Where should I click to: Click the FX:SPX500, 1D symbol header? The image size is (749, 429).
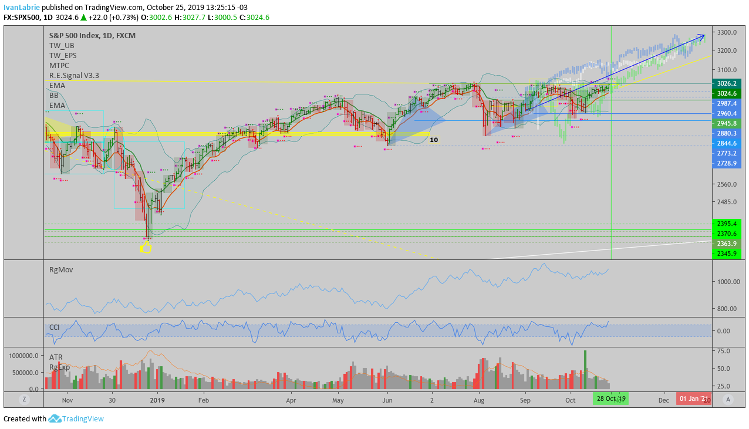28,18
